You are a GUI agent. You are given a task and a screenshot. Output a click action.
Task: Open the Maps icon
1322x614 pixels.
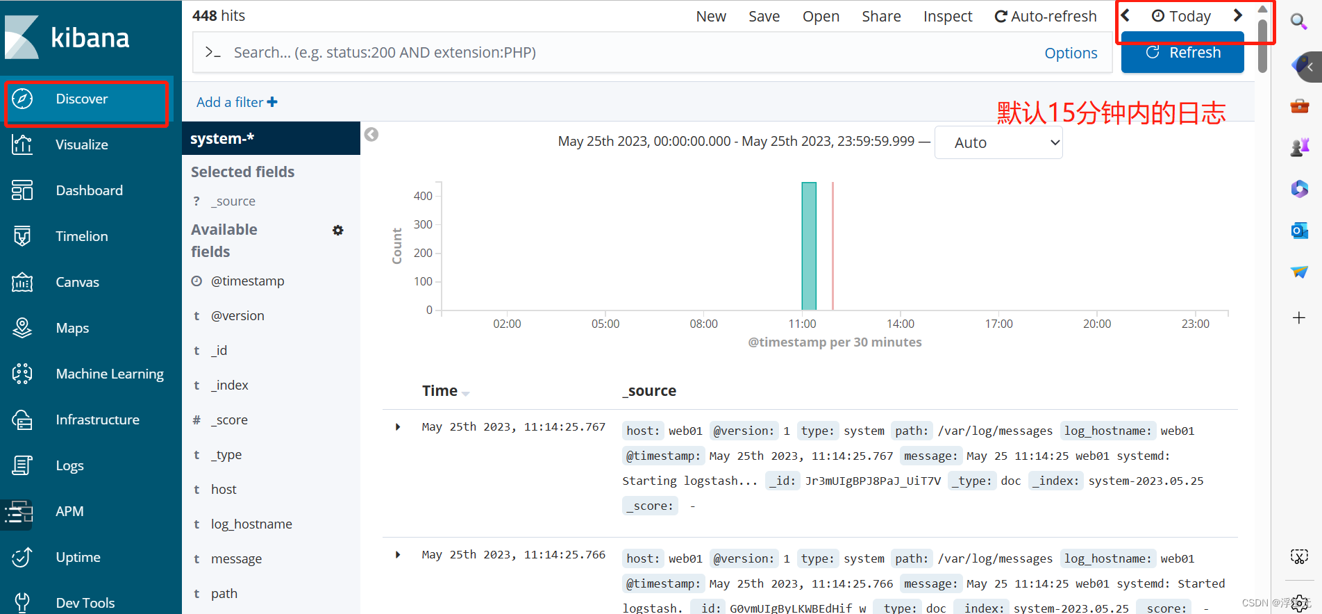point(22,328)
